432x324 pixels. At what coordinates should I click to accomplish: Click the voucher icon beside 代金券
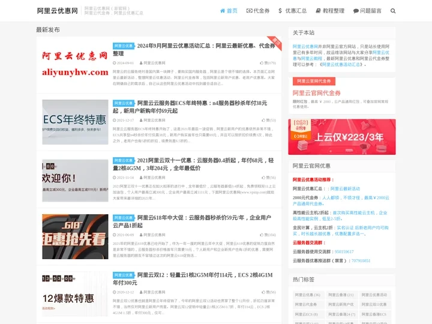(250, 11)
